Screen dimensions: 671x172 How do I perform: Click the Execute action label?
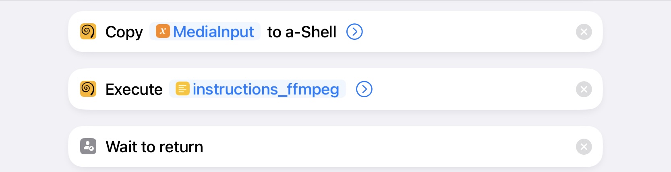[x=134, y=89]
